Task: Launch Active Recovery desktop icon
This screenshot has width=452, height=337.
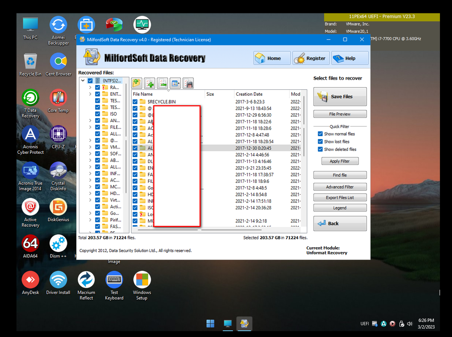Action: (x=30, y=213)
